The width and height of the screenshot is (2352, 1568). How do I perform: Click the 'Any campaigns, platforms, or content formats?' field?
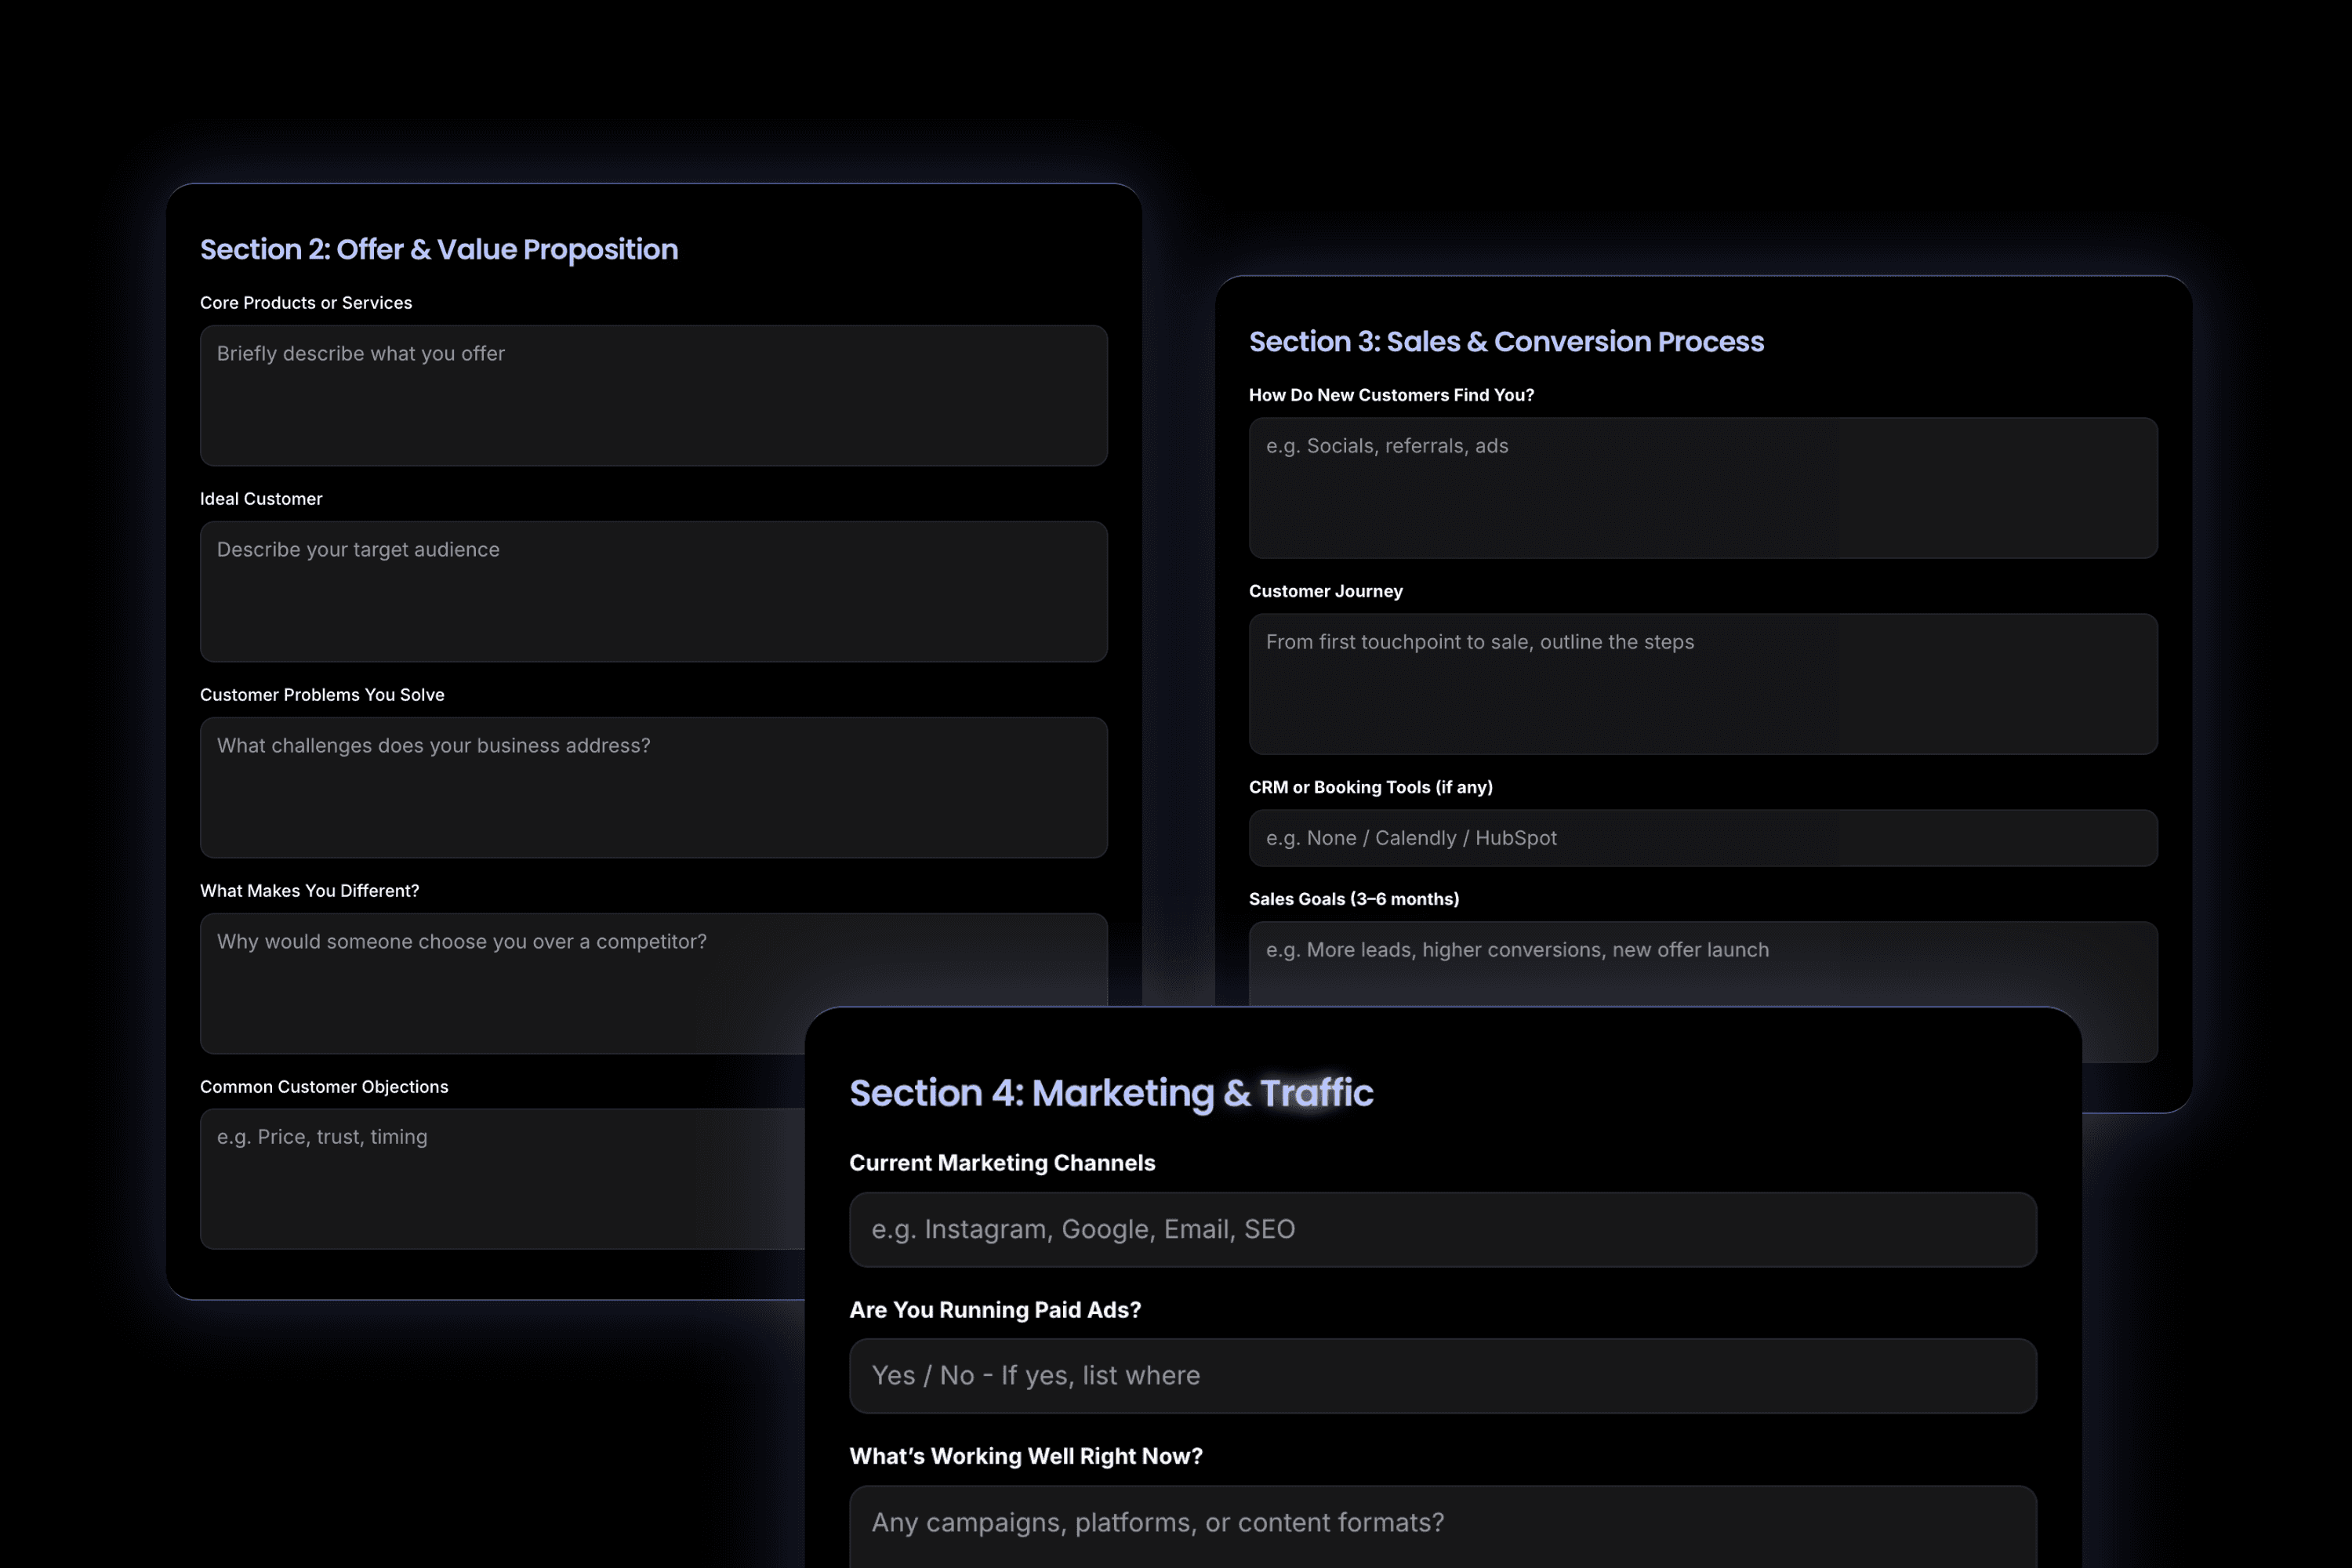tap(1442, 1524)
